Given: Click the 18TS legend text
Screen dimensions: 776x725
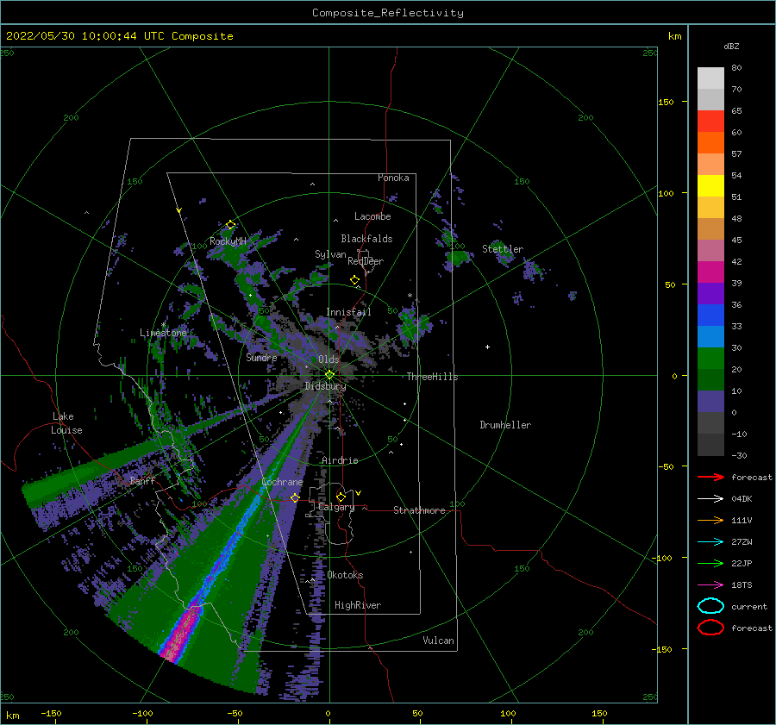Looking at the screenshot, I should tap(742, 585).
